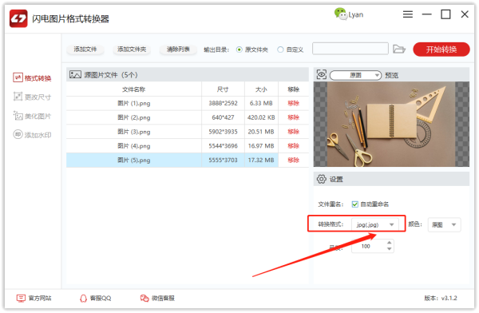The width and height of the screenshot is (479, 313).
Task: Remove 图片 (3).png from list
Action: 293,132
